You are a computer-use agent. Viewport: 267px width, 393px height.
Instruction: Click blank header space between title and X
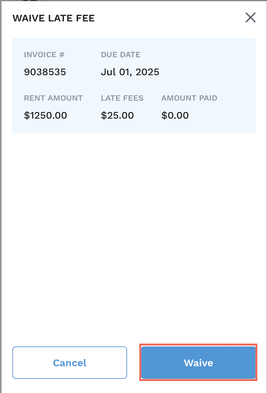pos(170,18)
